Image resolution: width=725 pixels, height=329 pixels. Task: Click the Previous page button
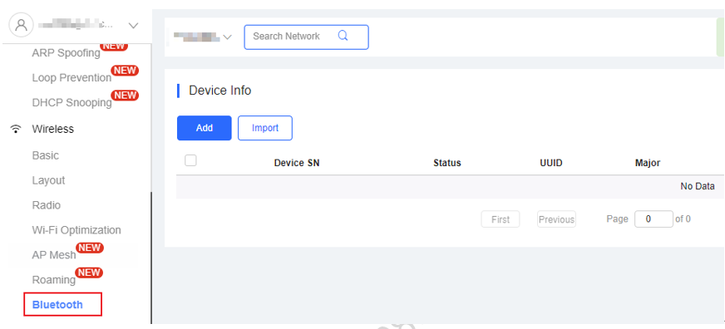(x=556, y=219)
